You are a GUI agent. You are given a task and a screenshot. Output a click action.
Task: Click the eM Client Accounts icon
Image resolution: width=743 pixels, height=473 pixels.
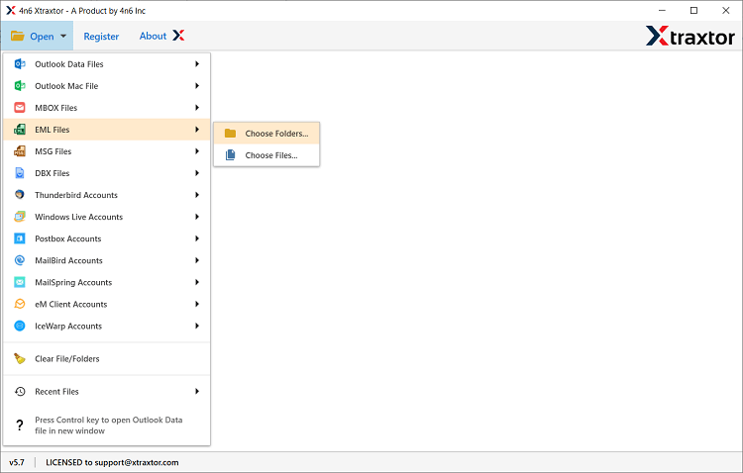(20, 304)
